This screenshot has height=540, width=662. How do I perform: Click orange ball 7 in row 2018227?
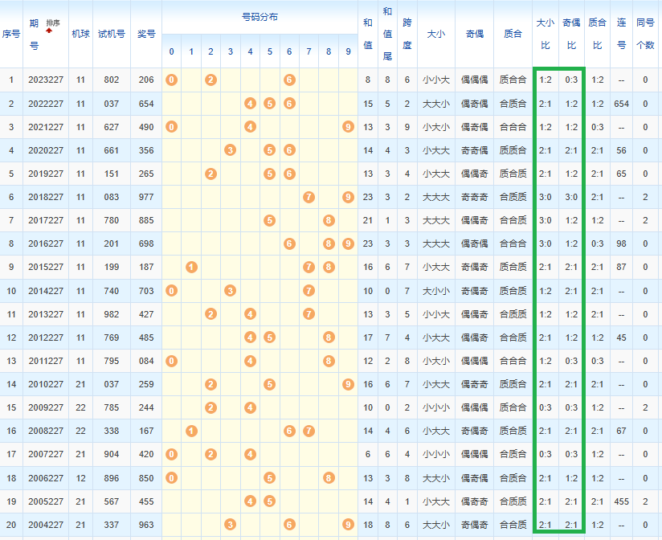(309, 197)
